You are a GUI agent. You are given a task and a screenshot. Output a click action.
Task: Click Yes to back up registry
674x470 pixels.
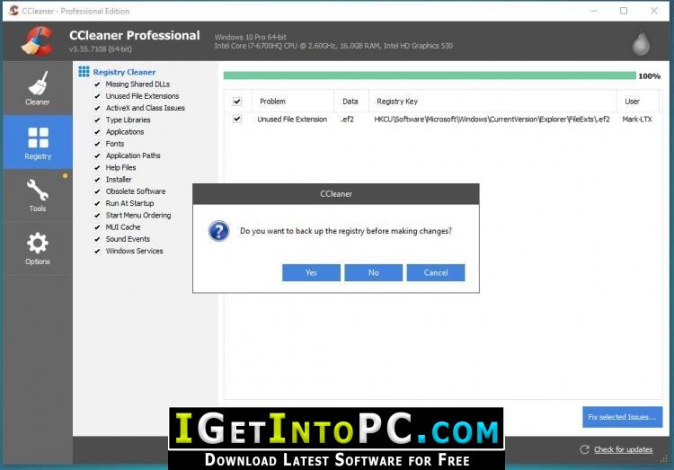click(x=311, y=272)
